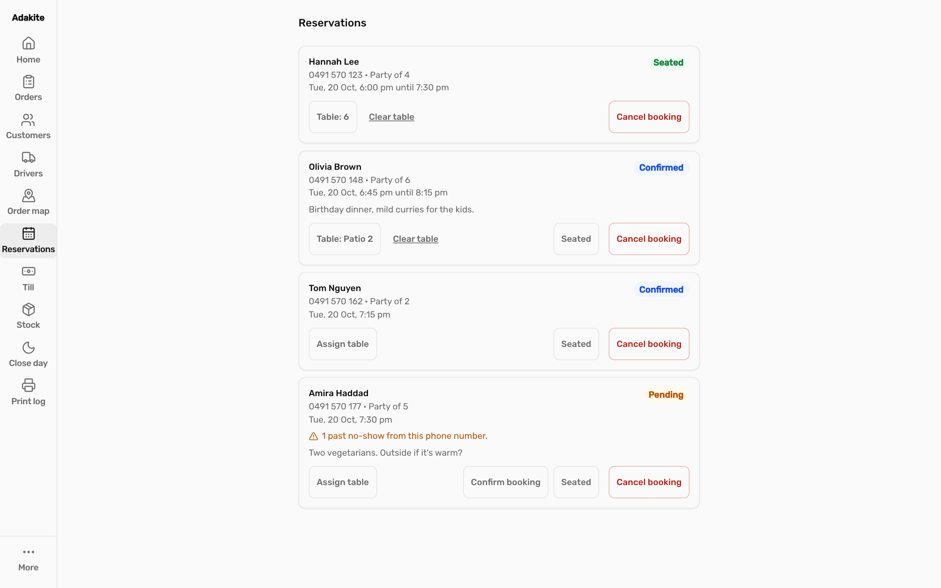Mark Tom Nguyen as Seated

pos(576,344)
